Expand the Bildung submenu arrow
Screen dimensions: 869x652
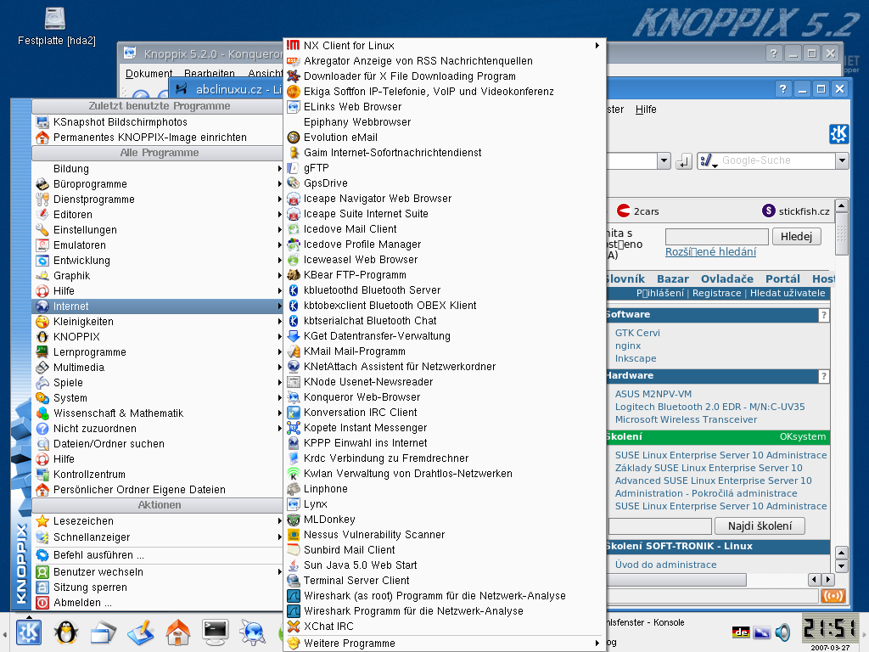(280, 169)
